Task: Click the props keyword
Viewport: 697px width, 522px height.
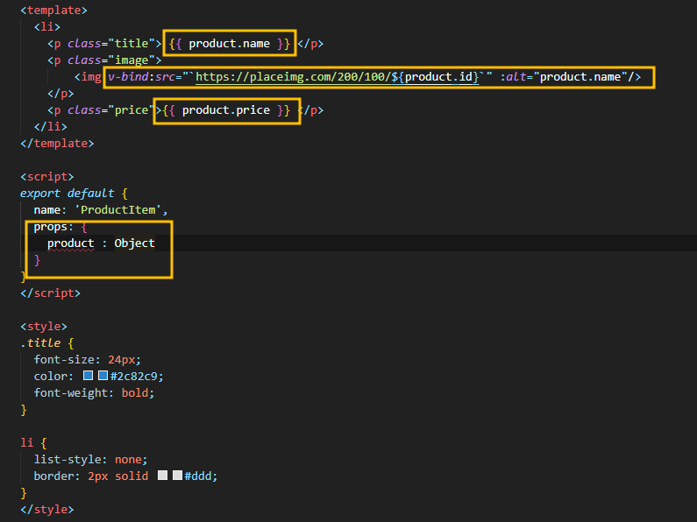Action: (50, 226)
